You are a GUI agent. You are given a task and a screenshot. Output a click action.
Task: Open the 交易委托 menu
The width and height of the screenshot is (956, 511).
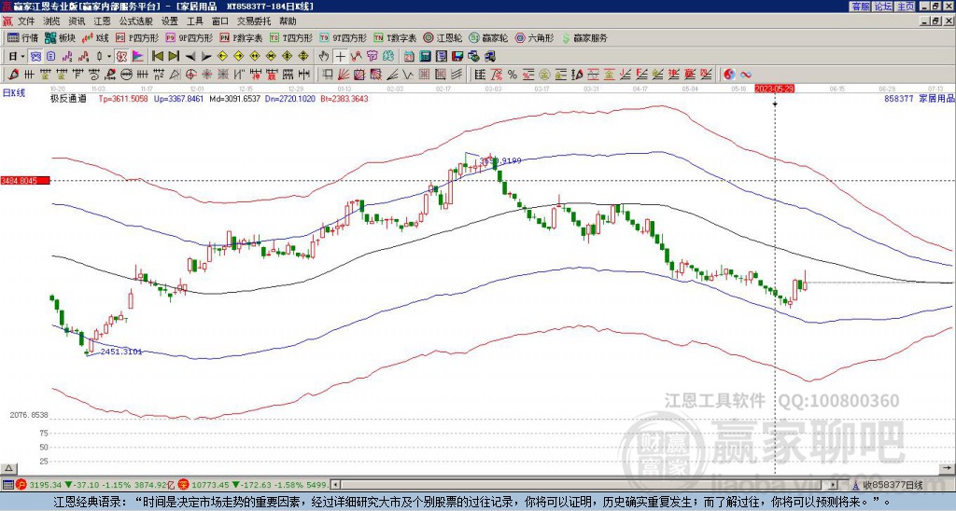coord(254,21)
